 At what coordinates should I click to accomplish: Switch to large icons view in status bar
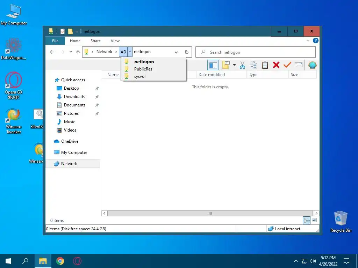(314, 220)
